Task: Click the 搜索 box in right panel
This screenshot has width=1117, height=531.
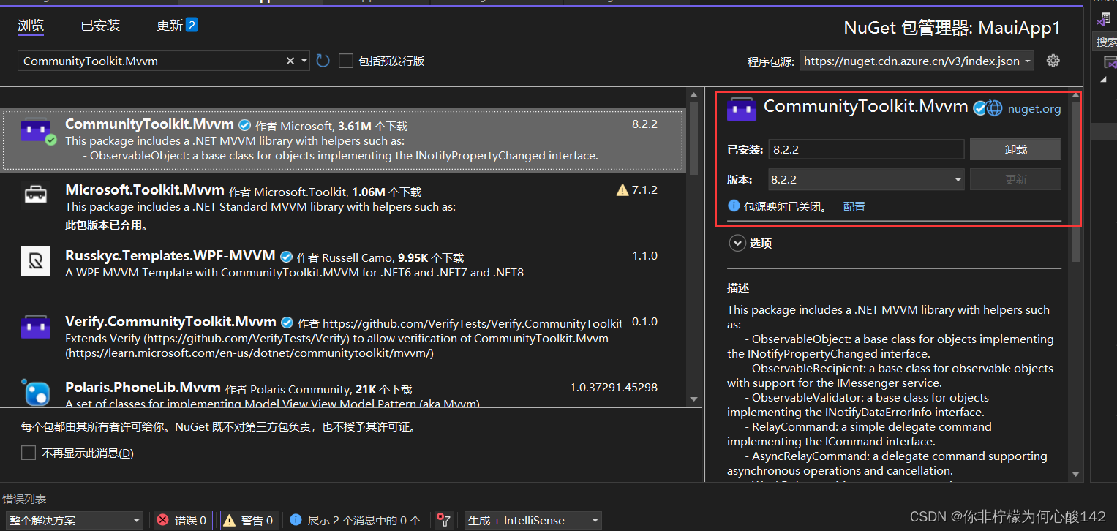Action: 1105,42
